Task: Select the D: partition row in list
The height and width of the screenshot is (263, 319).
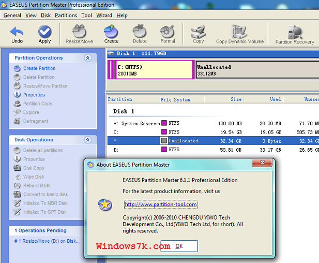Action: click(213, 150)
